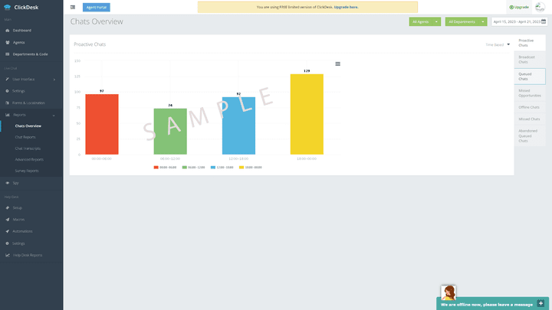The width and height of the screenshot is (552, 310).
Task: Open the Dashboard icon in sidebar
Action: pos(8,31)
